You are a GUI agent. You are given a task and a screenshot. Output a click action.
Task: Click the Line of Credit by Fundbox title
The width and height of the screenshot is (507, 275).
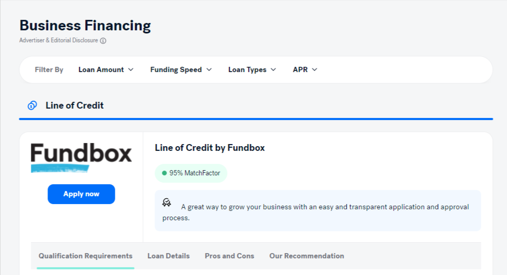[210, 148]
